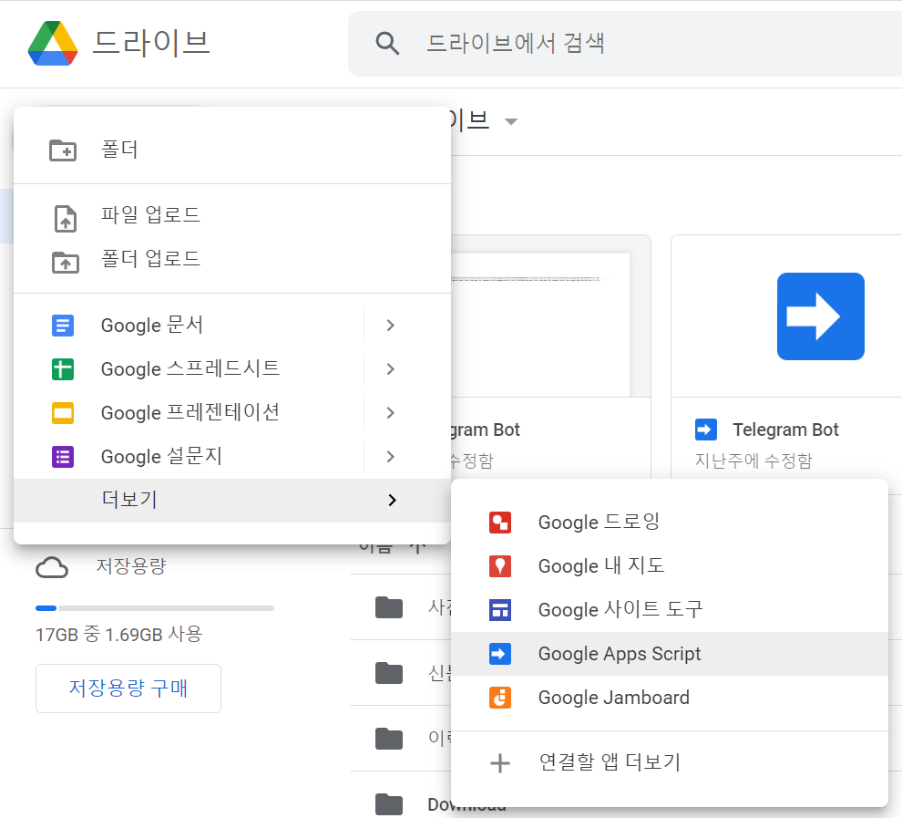Click the Download folder icon
The height and width of the screenshot is (818, 902).
click(x=389, y=804)
